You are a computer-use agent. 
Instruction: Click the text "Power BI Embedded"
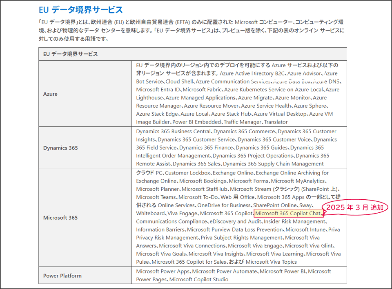197,122
